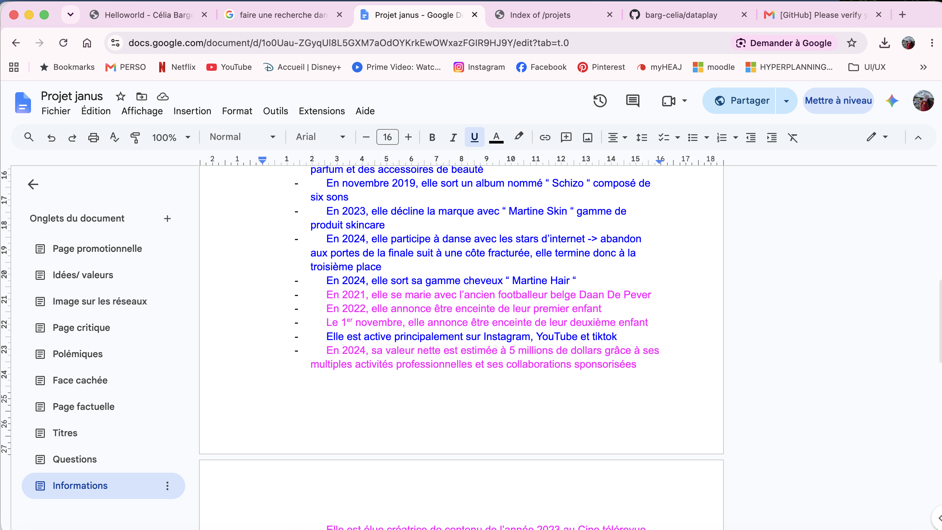Bookmark this page with star icon
Image resolution: width=942 pixels, height=530 pixels.
851,43
